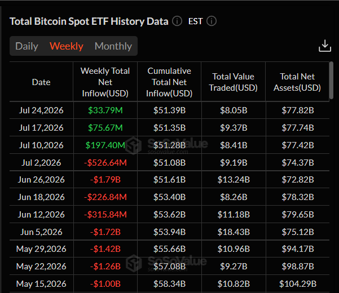Select the Jul 24,2026 date cell
The width and height of the screenshot is (339, 293).
[x=41, y=110]
